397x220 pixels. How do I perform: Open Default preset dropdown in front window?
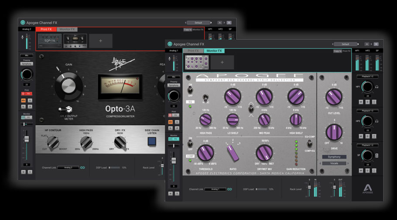point(346,44)
